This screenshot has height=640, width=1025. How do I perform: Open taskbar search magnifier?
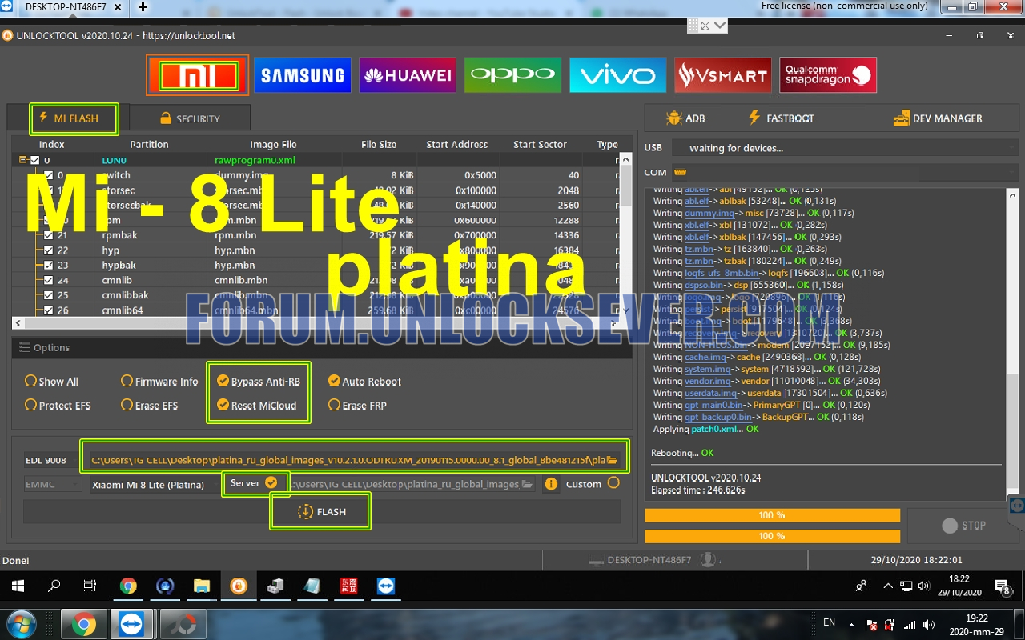coord(54,586)
